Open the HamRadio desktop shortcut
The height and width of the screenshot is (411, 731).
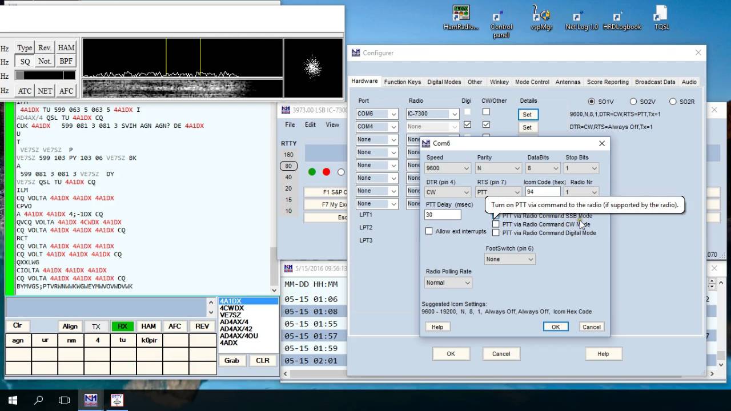coord(461,17)
